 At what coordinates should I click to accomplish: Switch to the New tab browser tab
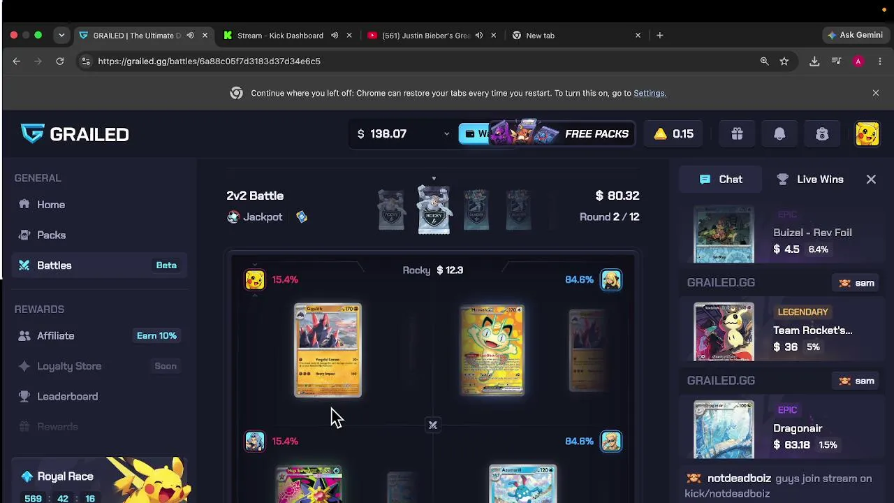pos(540,36)
